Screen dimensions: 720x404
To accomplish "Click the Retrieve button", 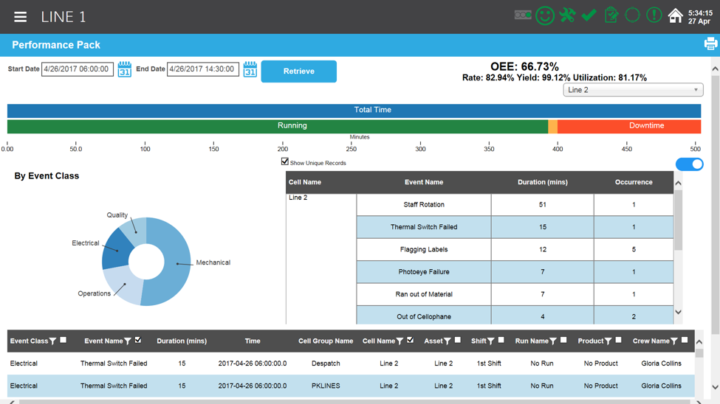I will 298,72.
